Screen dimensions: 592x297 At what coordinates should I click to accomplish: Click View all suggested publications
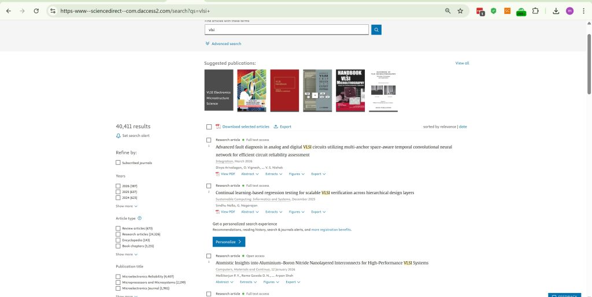[462, 63]
